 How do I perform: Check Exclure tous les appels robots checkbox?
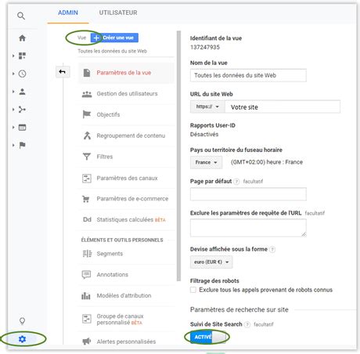pyautogui.click(x=193, y=290)
